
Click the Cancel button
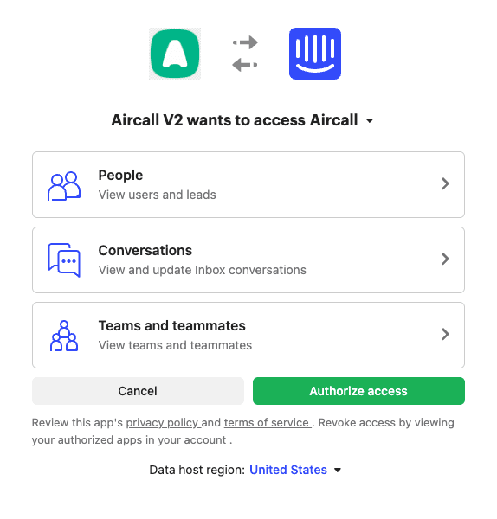138,391
